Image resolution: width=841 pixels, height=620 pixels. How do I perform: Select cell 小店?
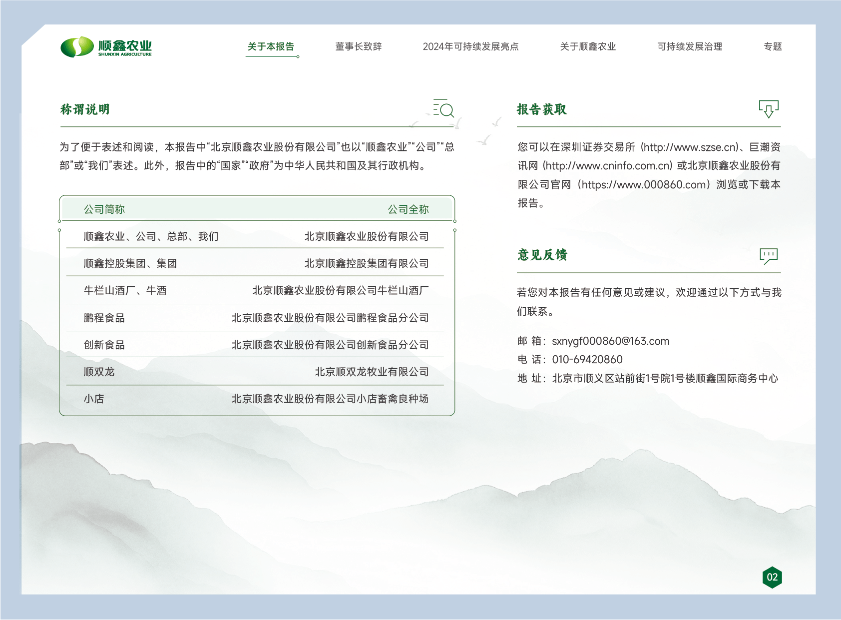[x=94, y=399]
